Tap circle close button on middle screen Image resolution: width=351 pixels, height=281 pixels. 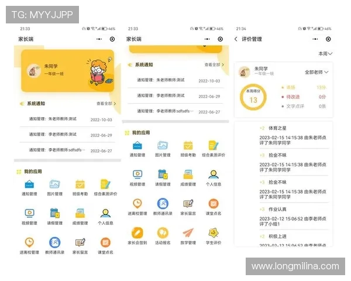coord(221,39)
